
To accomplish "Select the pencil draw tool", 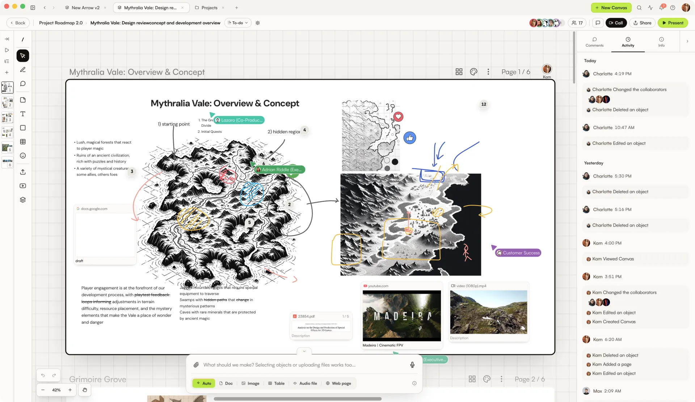I will pyautogui.click(x=23, y=70).
